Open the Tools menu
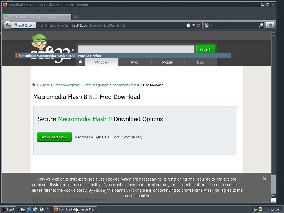The image size is (284, 213). click(69, 10)
